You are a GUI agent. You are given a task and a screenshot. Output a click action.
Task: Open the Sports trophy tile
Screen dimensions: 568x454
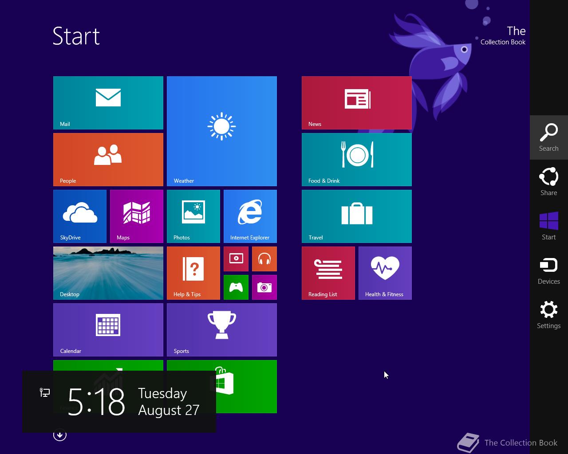point(222,330)
